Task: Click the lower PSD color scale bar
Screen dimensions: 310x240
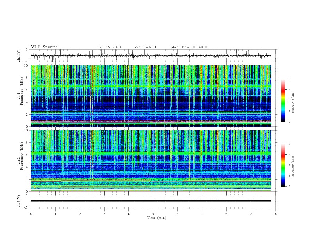Action: pyautogui.click(x=283, y=165)
